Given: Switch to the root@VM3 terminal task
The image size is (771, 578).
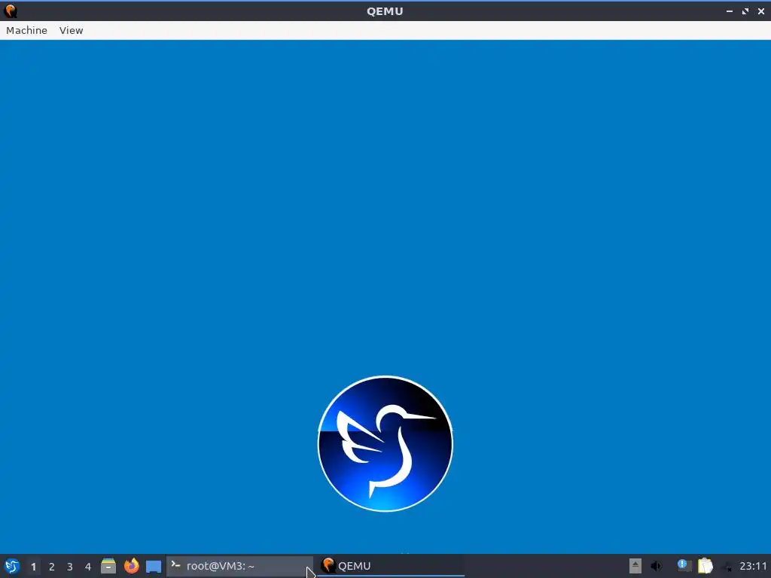Looking at the screenshot, I should (240, 566).
